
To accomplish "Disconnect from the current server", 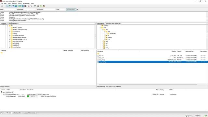I will pos(28,6).
